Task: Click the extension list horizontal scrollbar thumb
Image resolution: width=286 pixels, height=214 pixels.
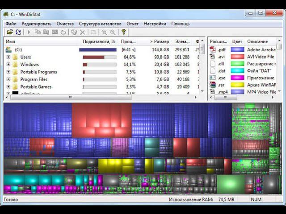Action: click(x=226, y=97)
